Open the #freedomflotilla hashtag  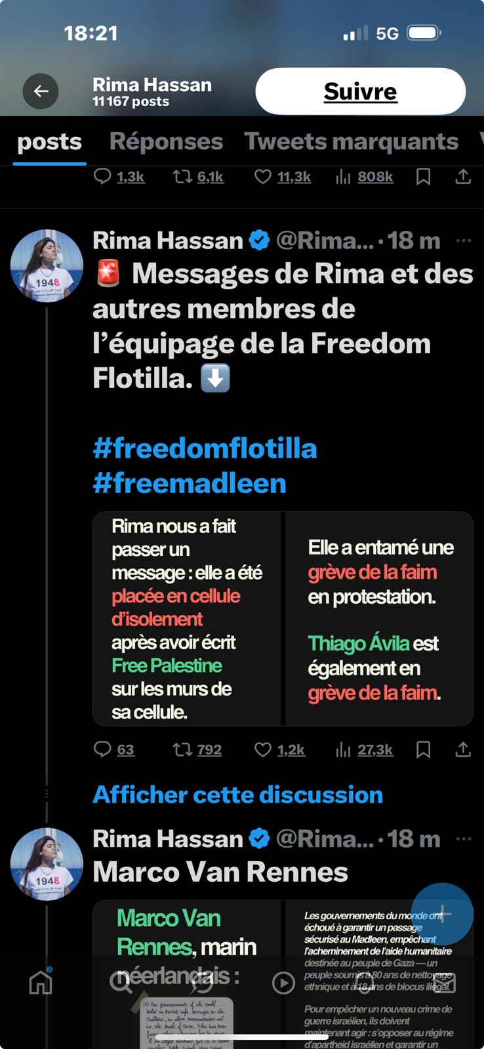coord(205,449)
